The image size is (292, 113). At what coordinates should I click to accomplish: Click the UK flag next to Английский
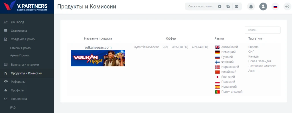point(217,47)
